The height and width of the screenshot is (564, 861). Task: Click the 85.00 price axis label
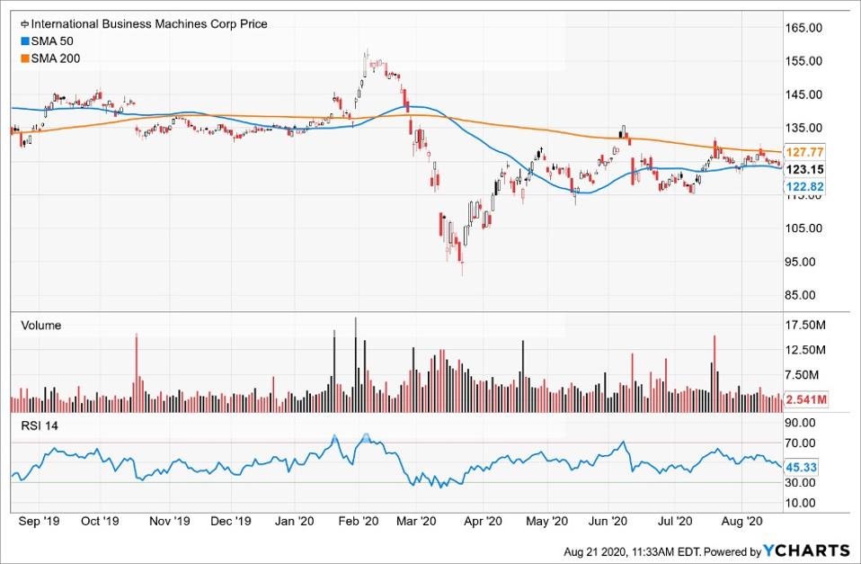801,296
